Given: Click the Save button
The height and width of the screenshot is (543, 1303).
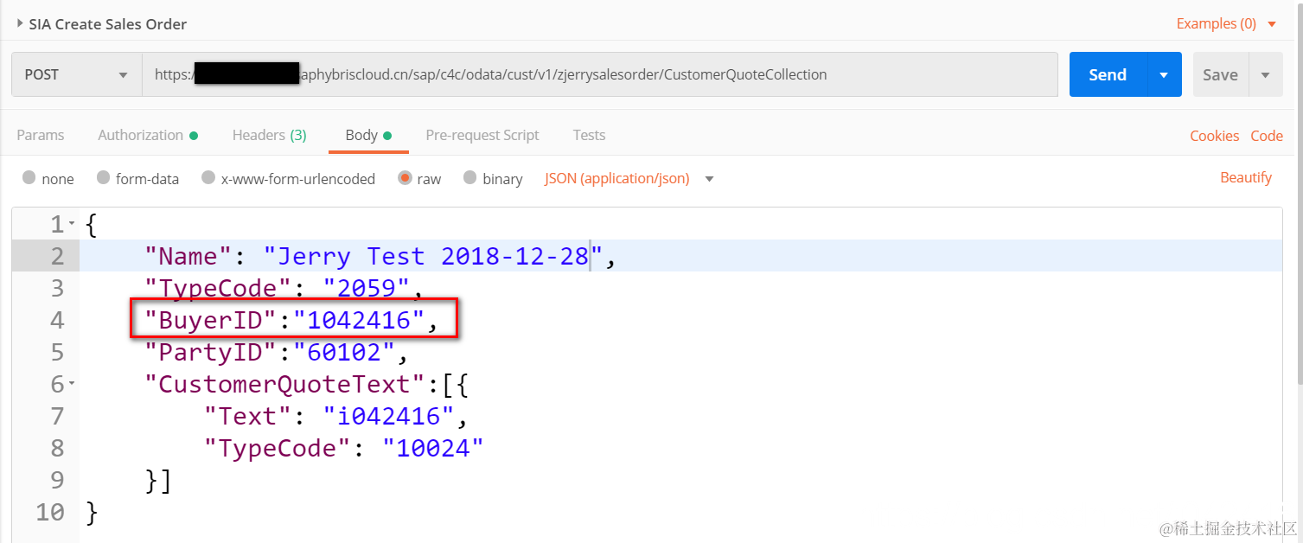Looking at the screenshot, I should (1220, 74).
